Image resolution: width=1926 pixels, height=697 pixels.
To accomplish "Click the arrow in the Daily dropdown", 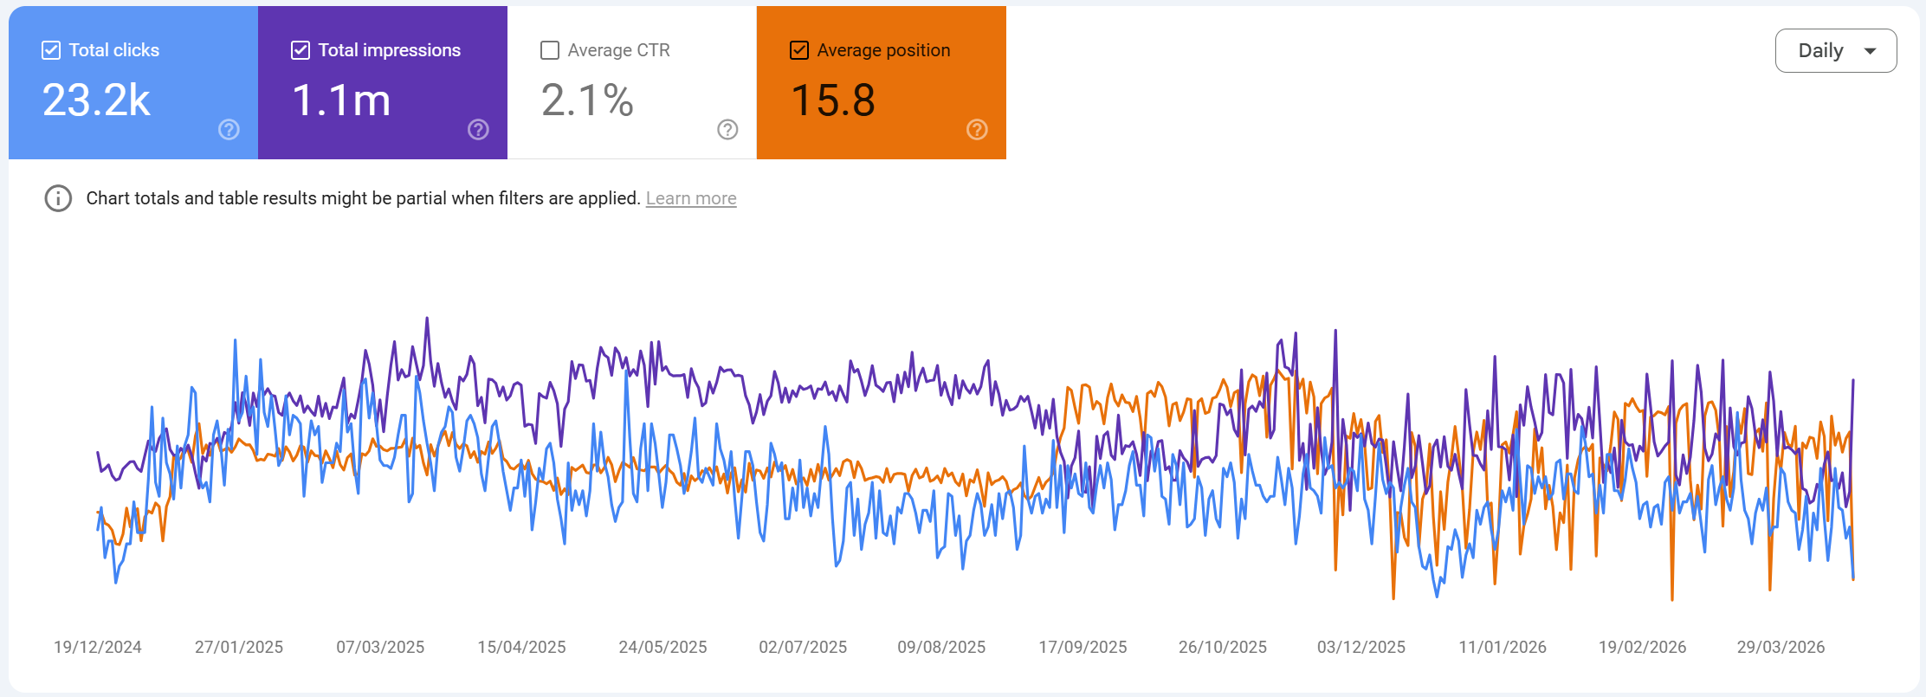I will [1870, 51].
